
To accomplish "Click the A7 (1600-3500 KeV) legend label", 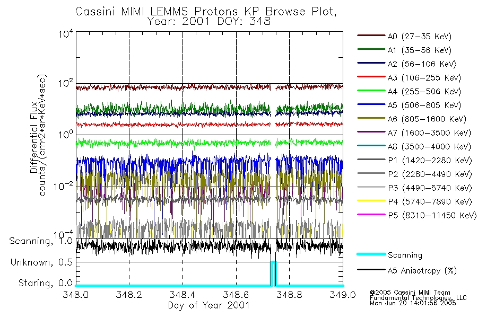I will coord(429,133).
